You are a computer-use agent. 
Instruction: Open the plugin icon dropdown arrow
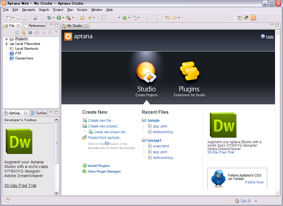pyautogui.click(x=129, y=18)
